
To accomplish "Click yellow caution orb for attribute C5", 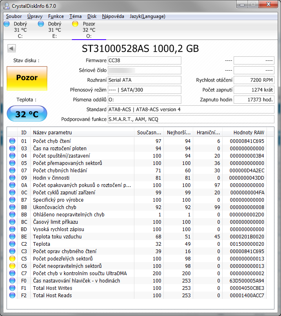I will coord(12,258).
